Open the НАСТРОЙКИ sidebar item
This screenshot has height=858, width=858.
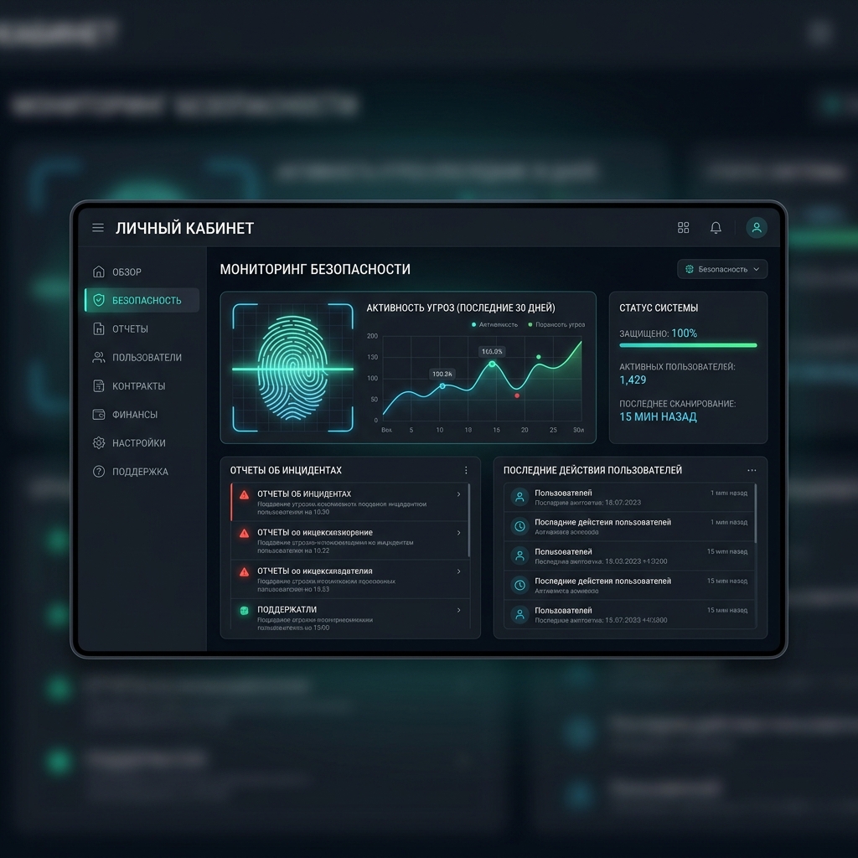pyautogui.click(x=142, y=442)
